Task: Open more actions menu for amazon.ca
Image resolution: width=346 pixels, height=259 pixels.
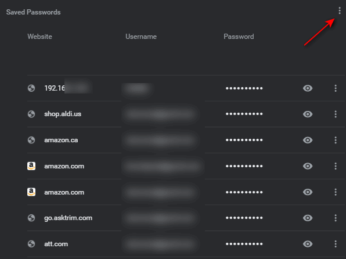Action: [336, 140]
